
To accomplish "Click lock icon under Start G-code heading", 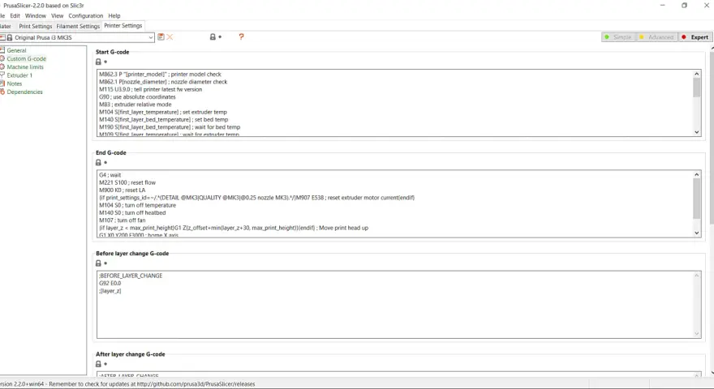I will [x=98, y=62].
